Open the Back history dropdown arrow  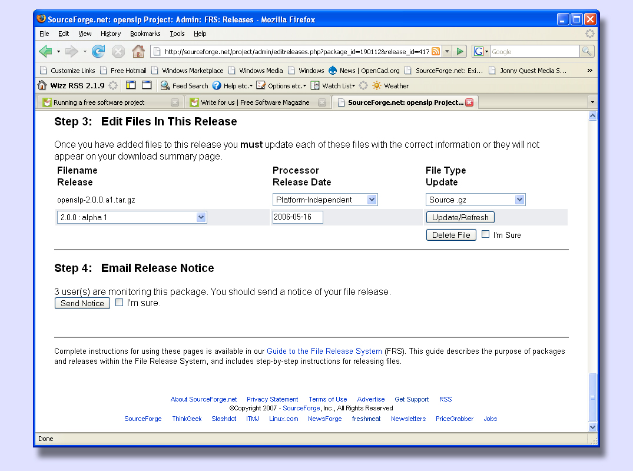(58, 52)
